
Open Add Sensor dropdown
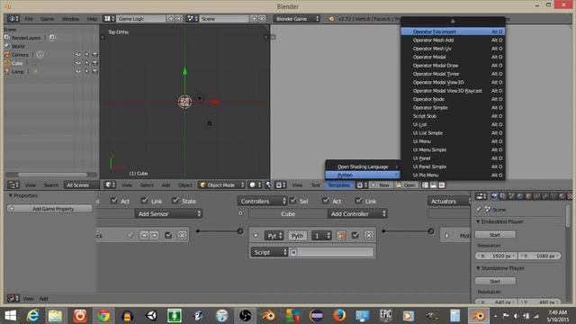(168, 214)
